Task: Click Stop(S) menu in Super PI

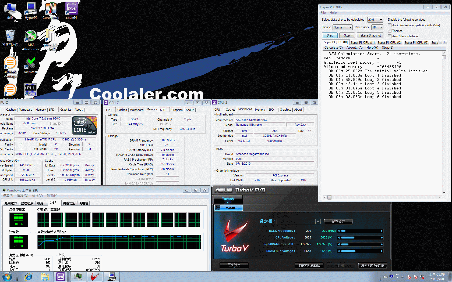Action: (x=387, y=48)
